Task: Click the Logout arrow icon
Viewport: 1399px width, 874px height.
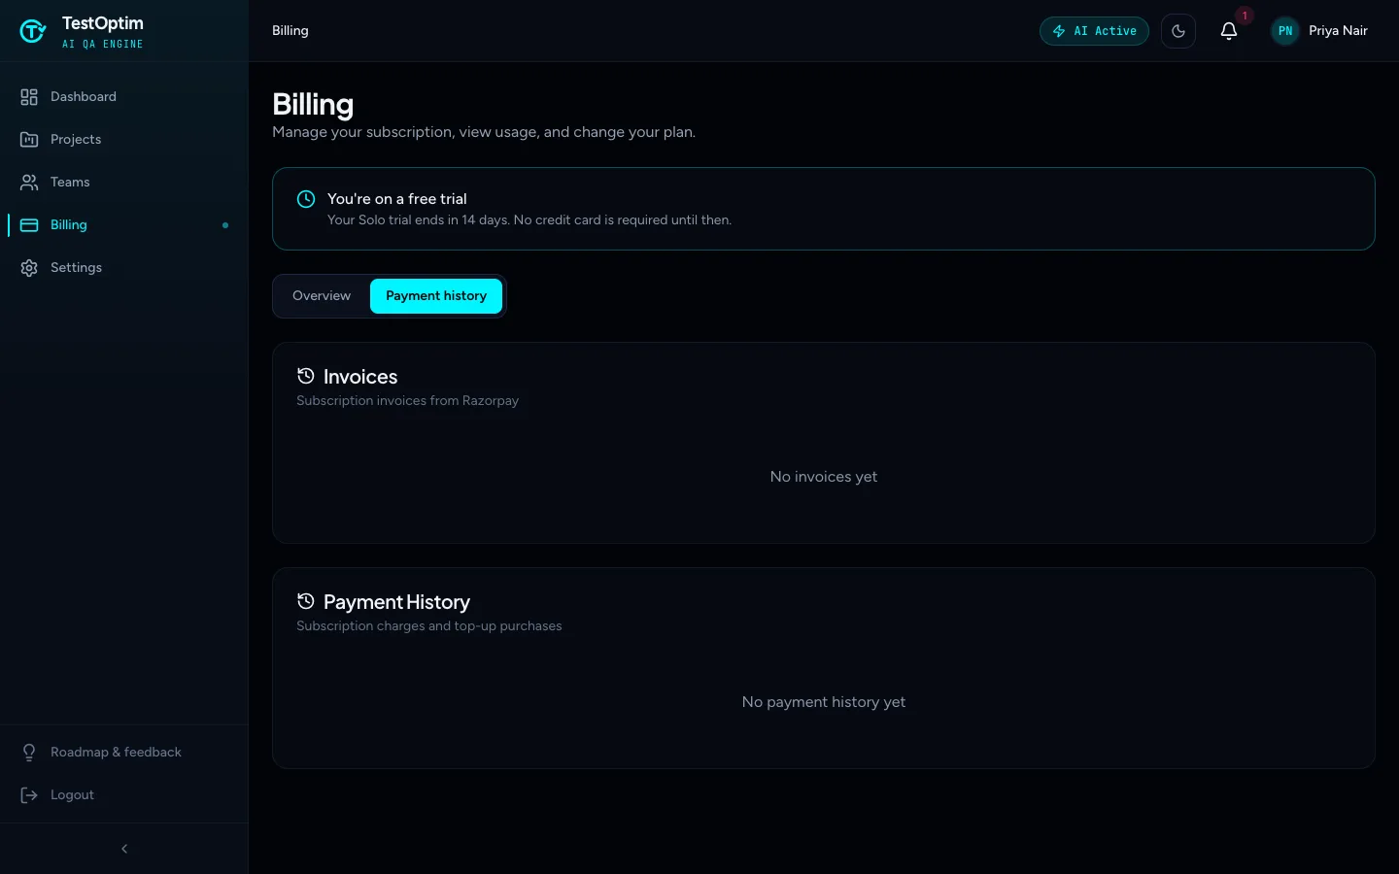Action: (29, 795)
